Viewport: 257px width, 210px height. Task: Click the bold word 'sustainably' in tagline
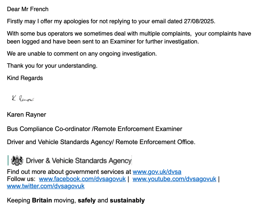(x=127, y=200)
